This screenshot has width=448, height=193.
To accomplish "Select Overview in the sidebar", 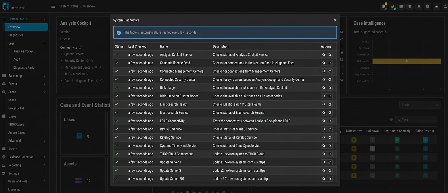I will point(26,27).
